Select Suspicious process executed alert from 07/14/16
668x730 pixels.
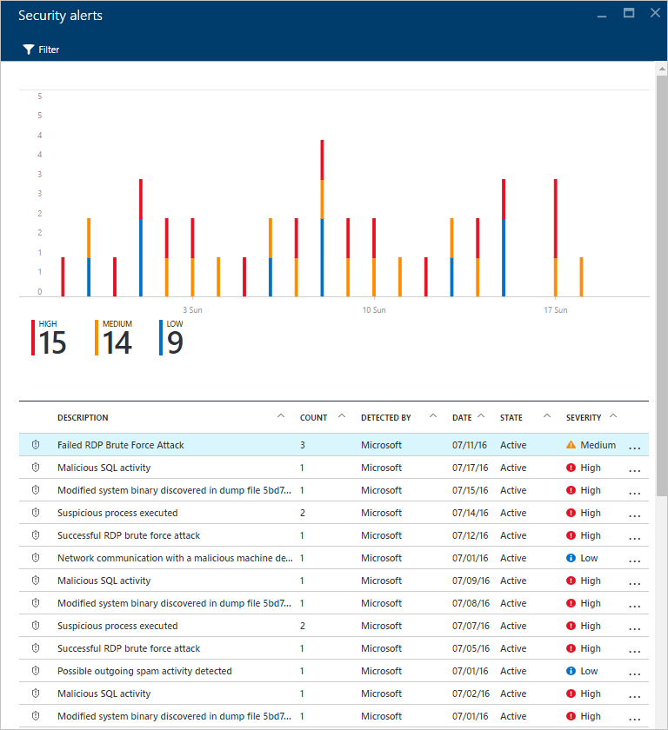point(117,513)
